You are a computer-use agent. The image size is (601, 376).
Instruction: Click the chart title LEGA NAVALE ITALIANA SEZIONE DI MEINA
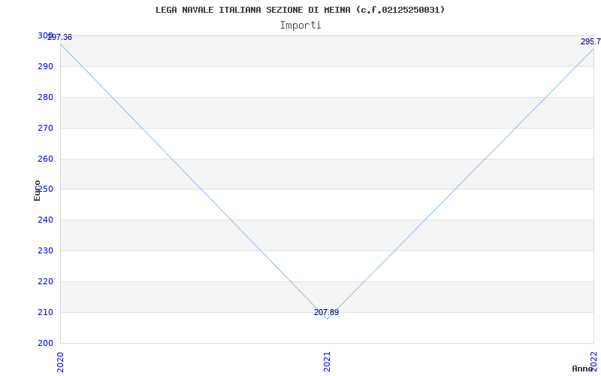(x=300, y=10)
